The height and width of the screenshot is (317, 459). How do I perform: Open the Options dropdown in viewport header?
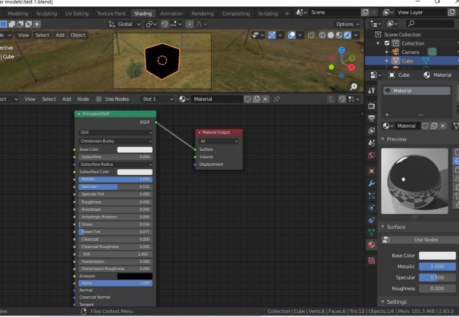pos(348,24)
